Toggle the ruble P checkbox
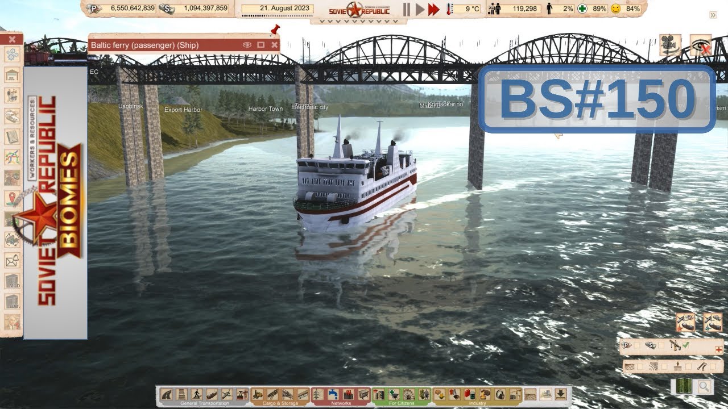The height and width of the screenshot is (409, 728). (637, 345)
